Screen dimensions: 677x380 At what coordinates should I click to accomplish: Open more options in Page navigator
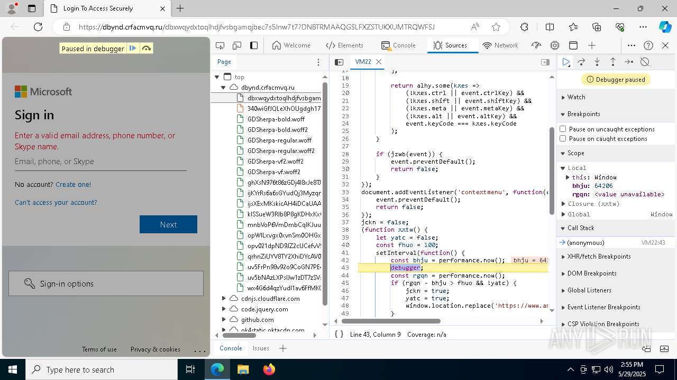point(318,62)
